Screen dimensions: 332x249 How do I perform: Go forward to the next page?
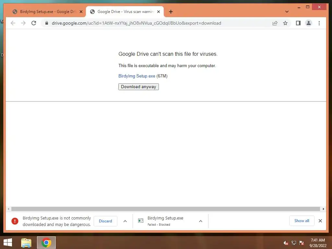tap(23, 23)
